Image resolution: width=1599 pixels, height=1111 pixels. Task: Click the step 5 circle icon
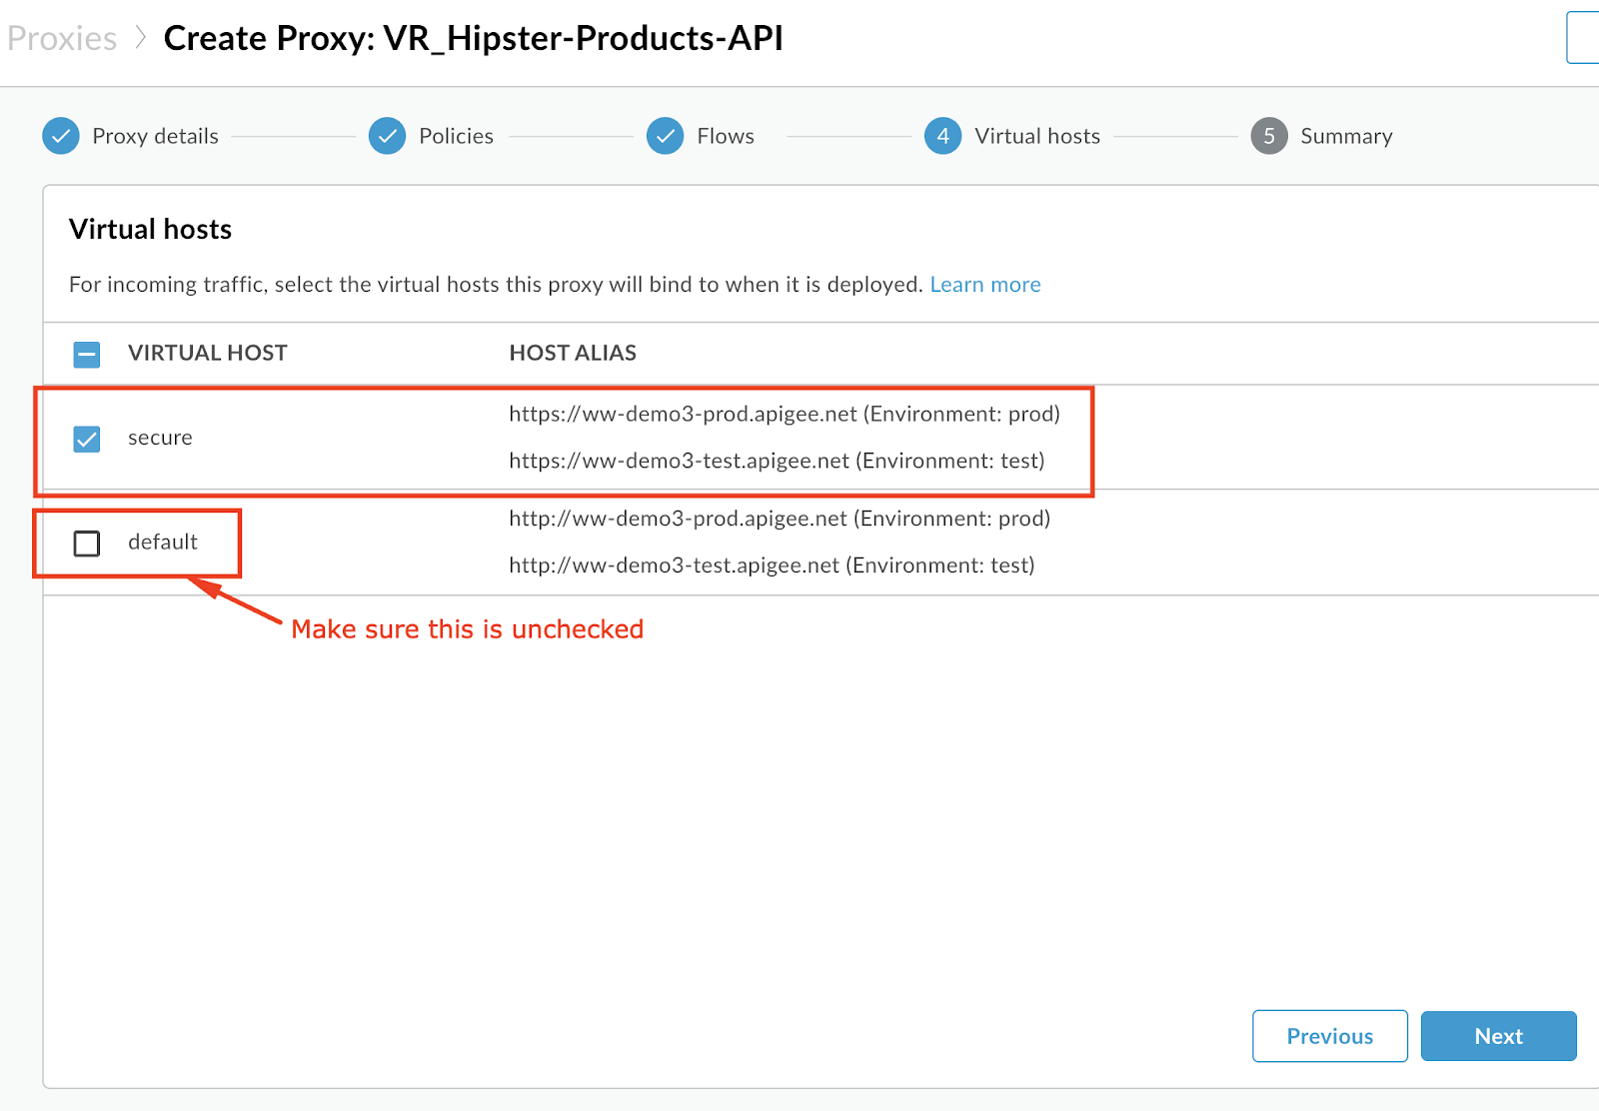click(1269, 136)
